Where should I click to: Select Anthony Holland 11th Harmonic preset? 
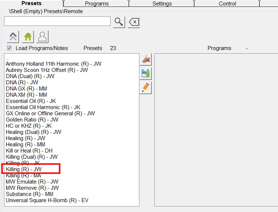point(53,64)
